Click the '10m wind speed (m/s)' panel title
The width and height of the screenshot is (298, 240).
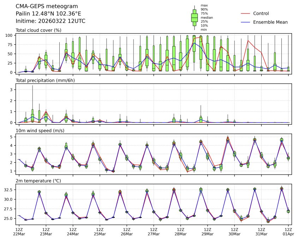coord(39,131)
